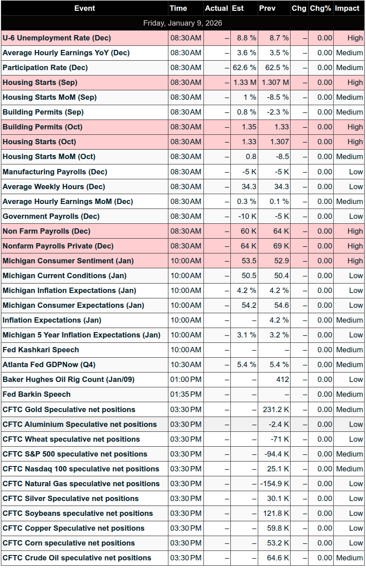This screenshot has width=366, height=568.
Task: Click the Actual column header
Action: click(216, 8)
